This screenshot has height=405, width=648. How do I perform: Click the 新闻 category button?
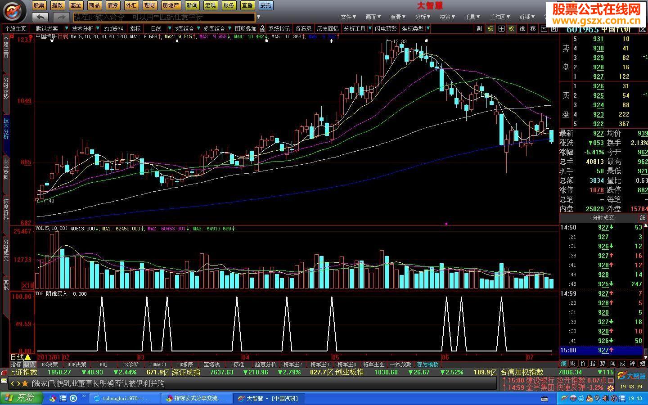[x=192, y=5]
